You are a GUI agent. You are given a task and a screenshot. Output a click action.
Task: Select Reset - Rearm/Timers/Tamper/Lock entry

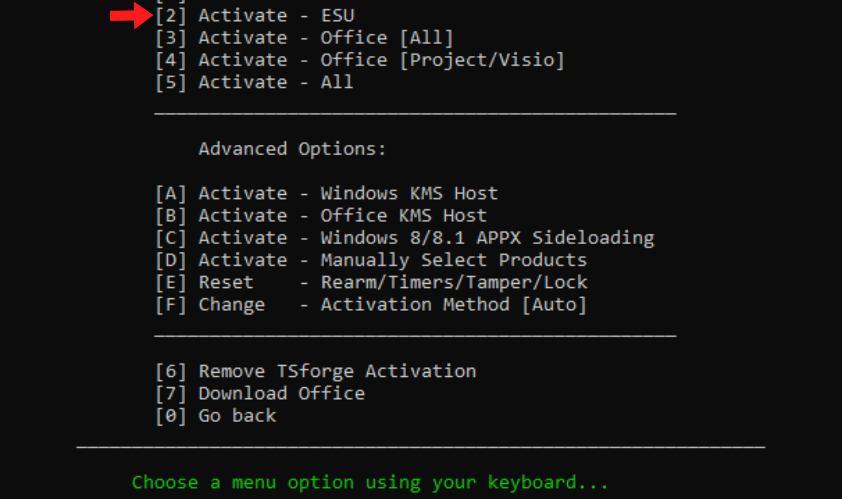pyautogui.click(x=371, y=283)
